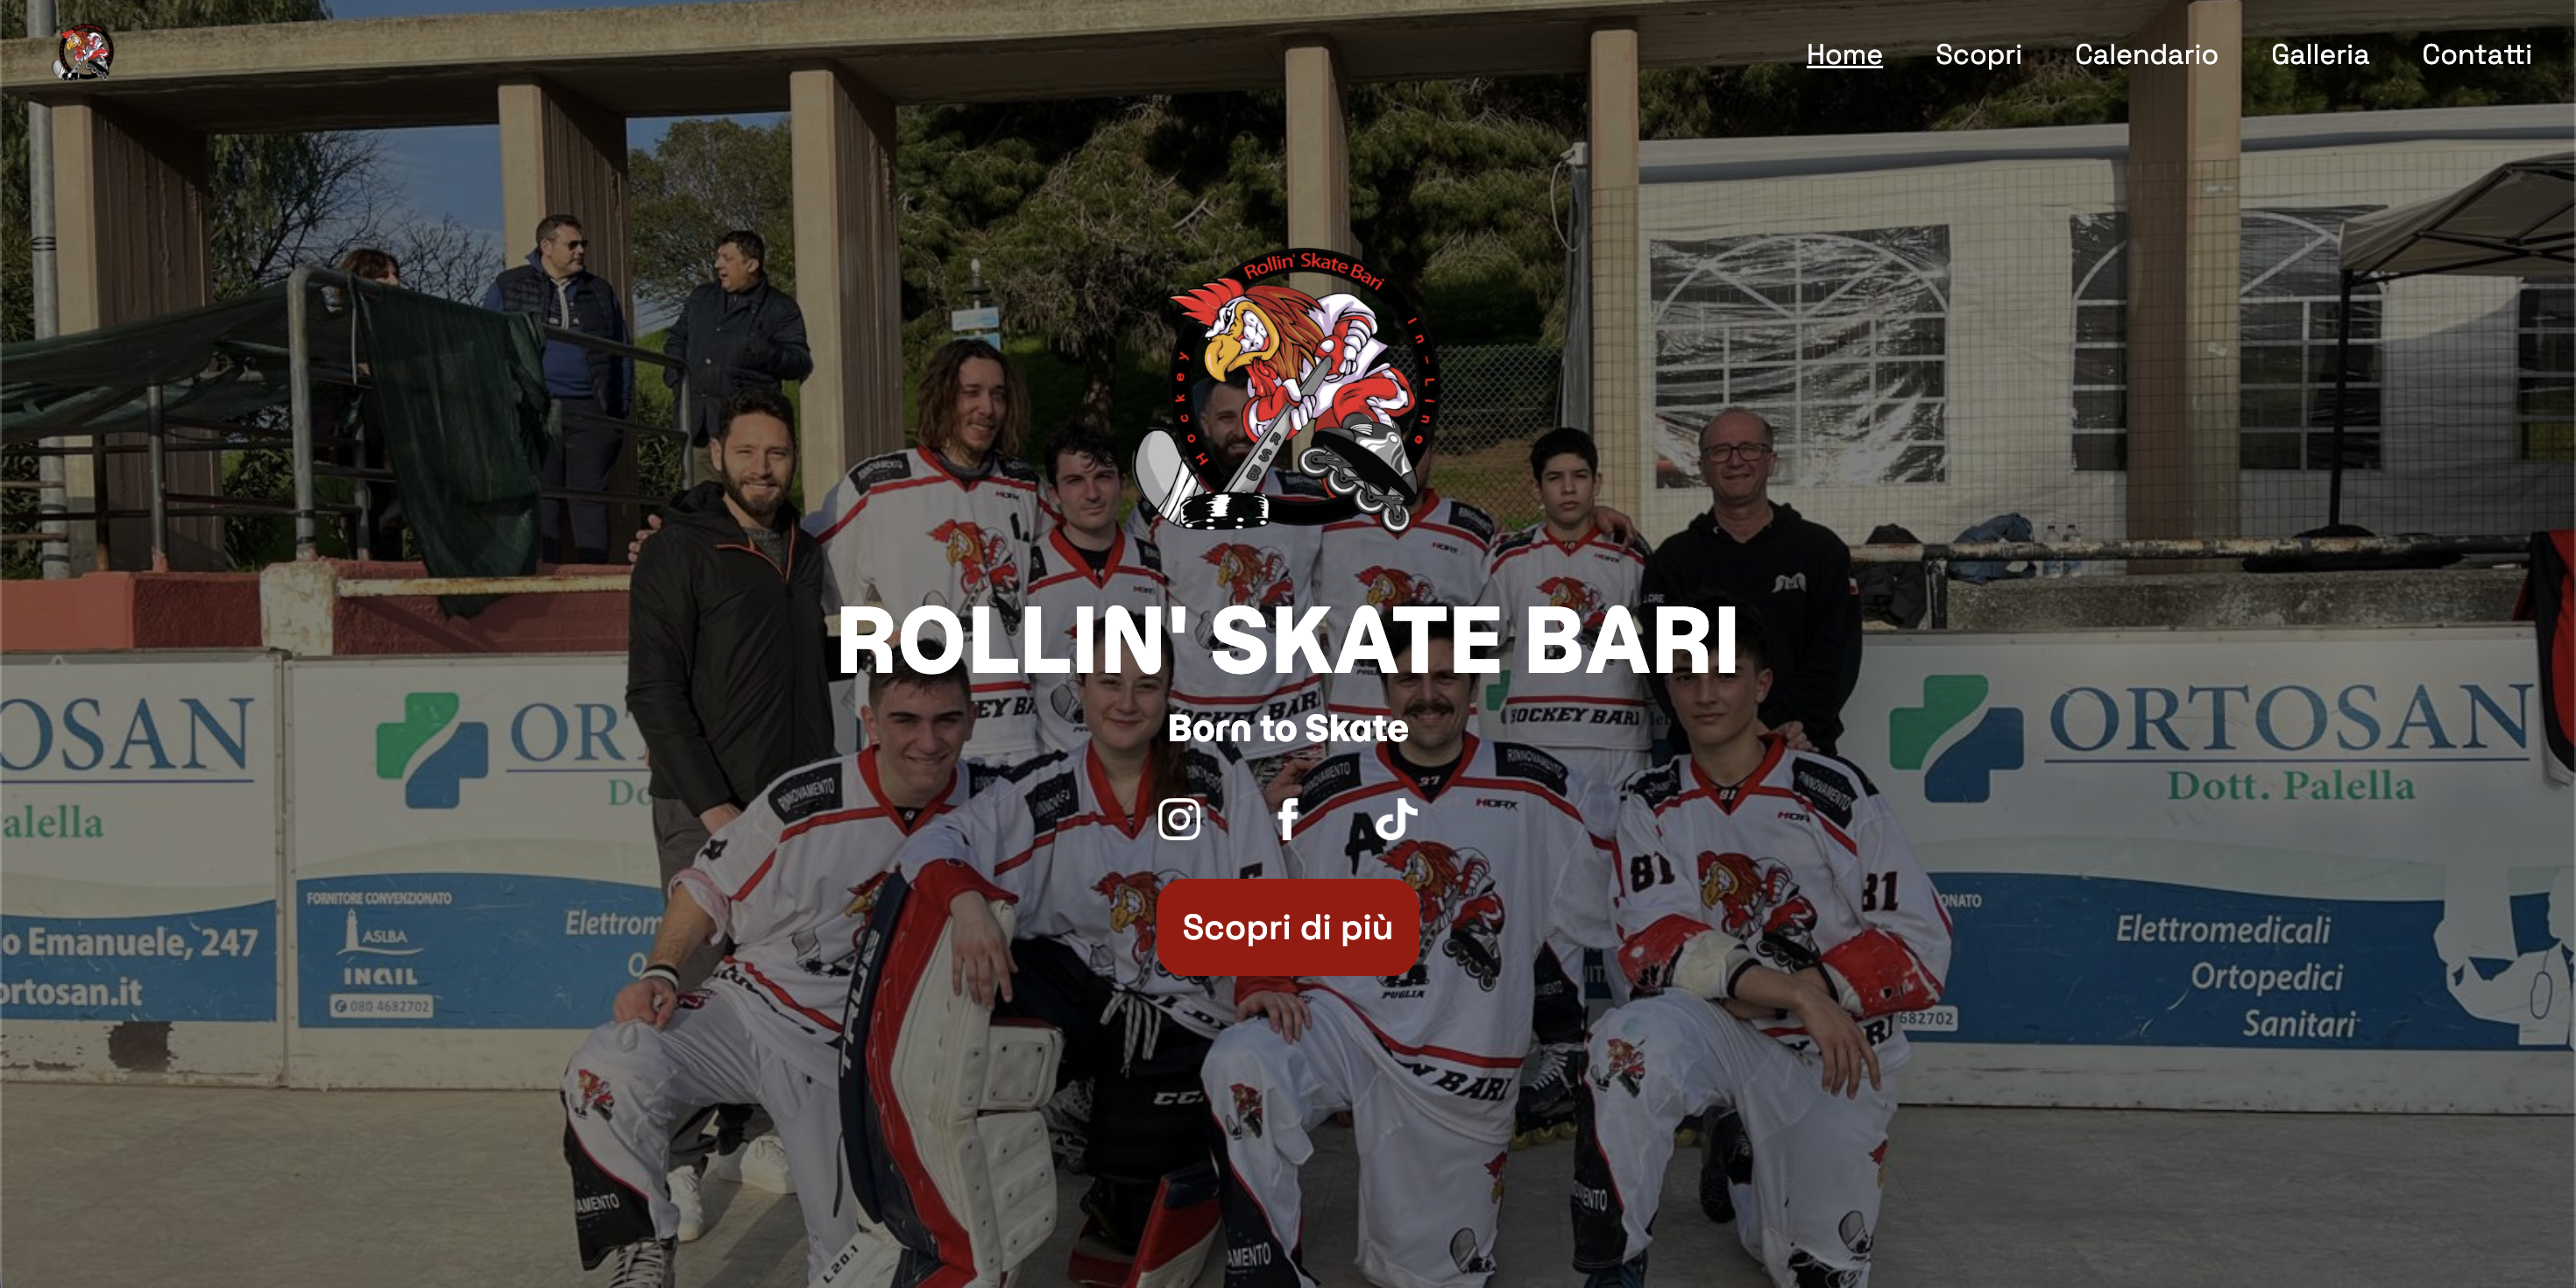Navigate to Galleria
The image size is (2576, 1288).
2320,54
